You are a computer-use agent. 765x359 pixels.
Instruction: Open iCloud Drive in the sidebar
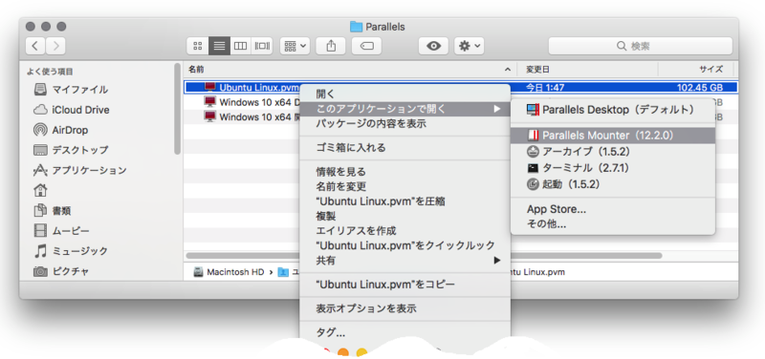(x=71, y=110)
